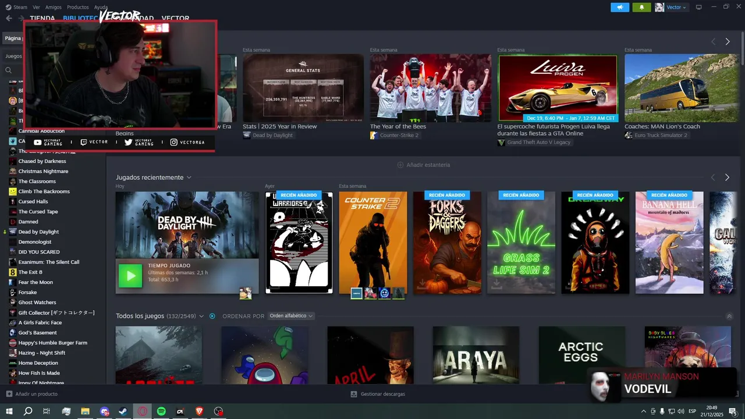Screen dimensions: 745x419
Task: Click the plus icon in Añadir estantería
Action: point(400,165)
